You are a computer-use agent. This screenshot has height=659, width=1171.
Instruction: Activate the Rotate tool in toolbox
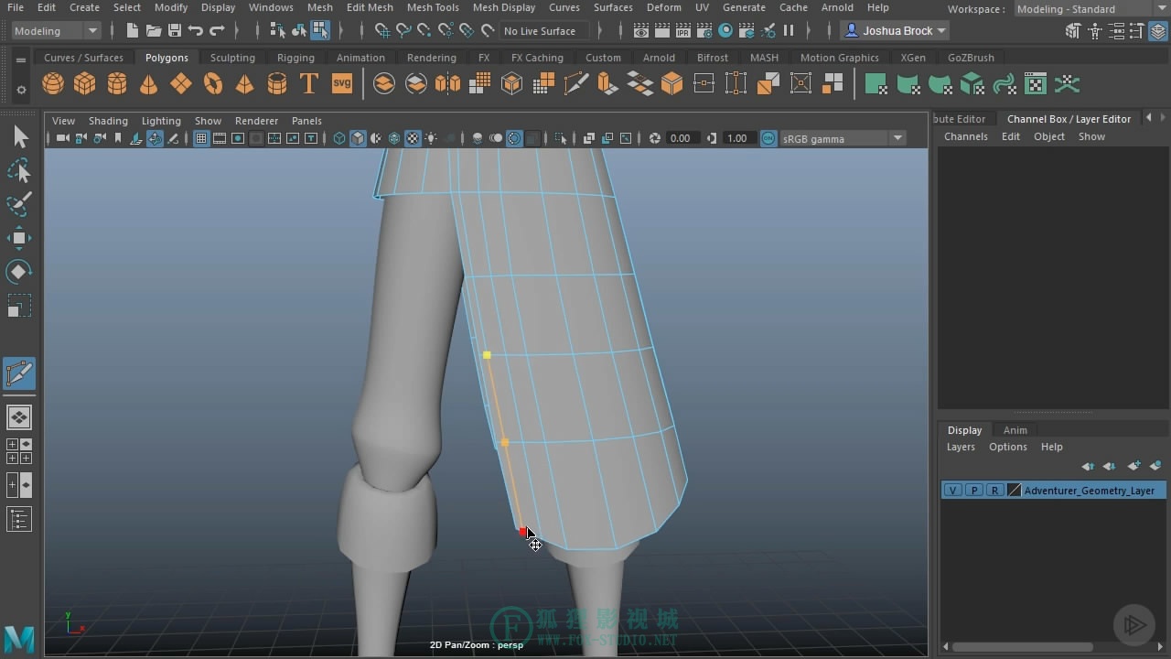19,272
